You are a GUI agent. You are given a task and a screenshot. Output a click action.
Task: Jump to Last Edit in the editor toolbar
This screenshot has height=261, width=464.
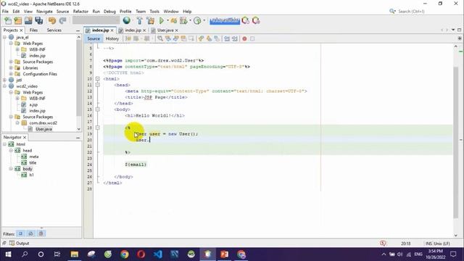(128, 38)
